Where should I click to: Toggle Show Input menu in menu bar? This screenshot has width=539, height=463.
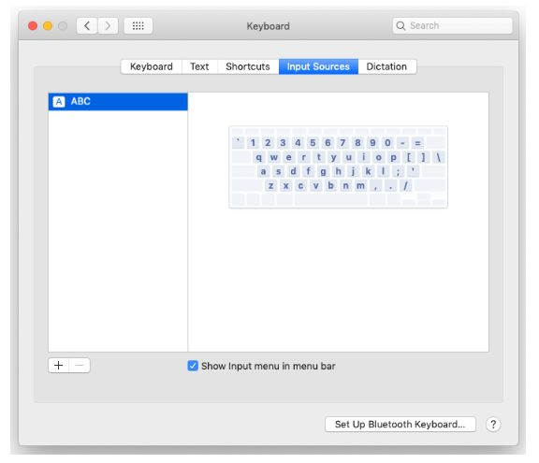(193, 366)
